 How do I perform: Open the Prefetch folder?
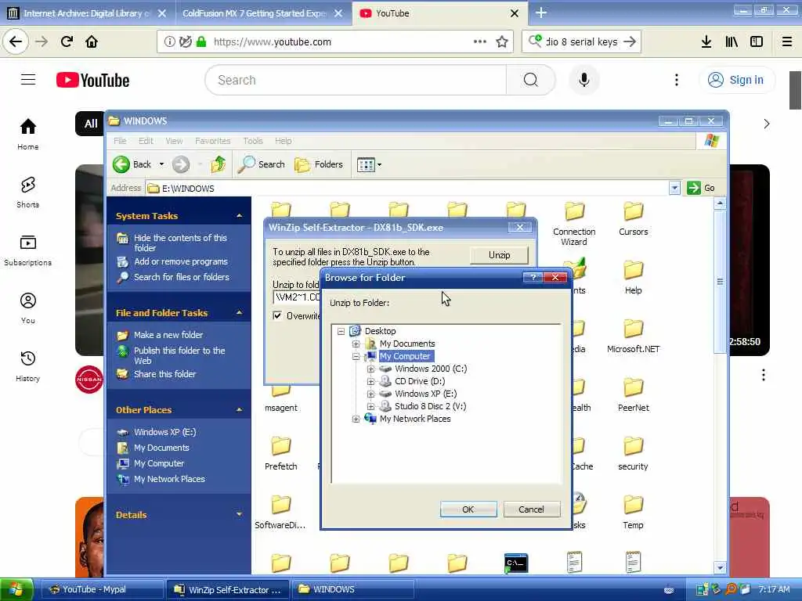(x=281, y=453)
